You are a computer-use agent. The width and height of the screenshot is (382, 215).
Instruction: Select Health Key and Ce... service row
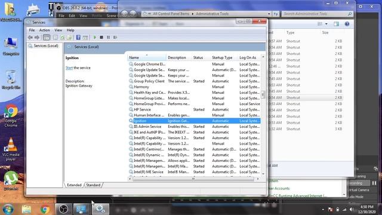[x=194, y=93]
